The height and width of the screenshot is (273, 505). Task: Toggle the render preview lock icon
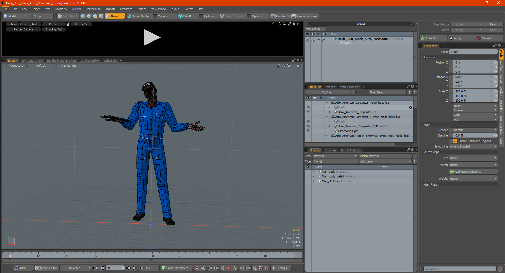(68, 24)
